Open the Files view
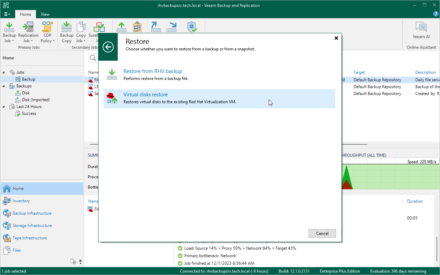The height and width of the screenshot is (275, 440). coord(42,250)
